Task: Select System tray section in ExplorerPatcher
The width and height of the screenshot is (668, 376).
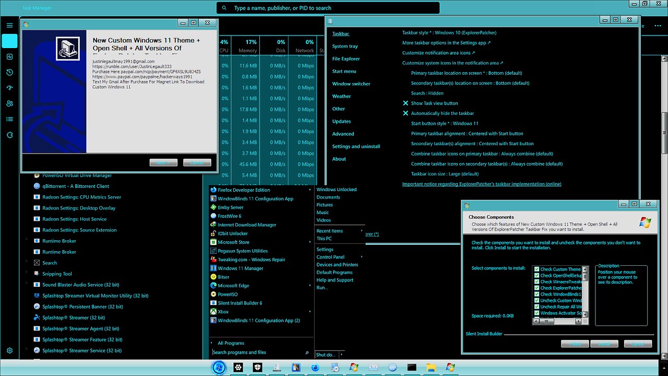Action: coord(345,46)
